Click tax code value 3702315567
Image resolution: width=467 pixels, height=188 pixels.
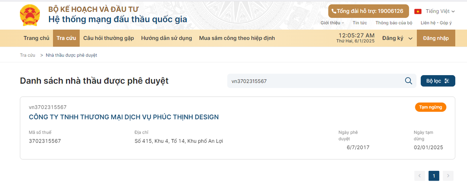[45, 141]
